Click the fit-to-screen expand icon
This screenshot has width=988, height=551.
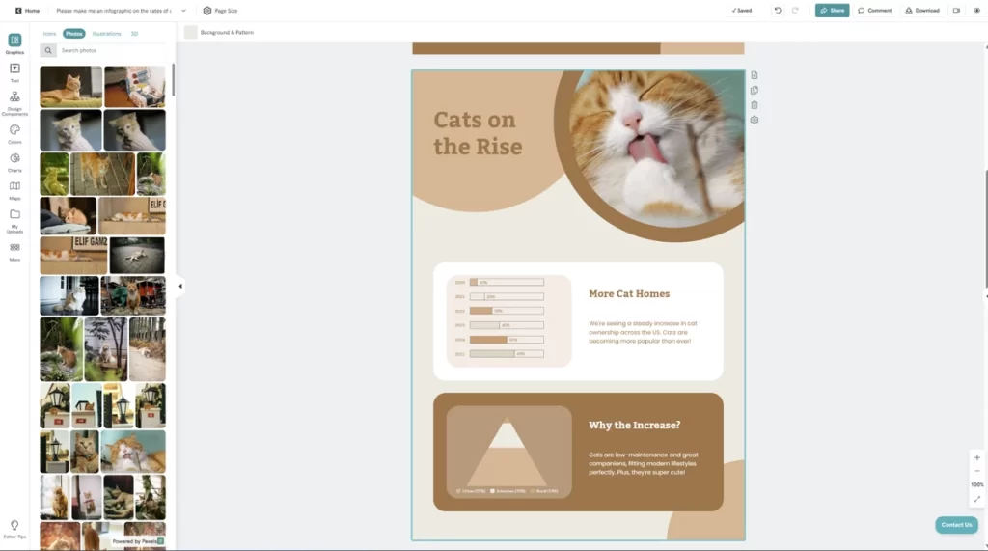point(976,499)
